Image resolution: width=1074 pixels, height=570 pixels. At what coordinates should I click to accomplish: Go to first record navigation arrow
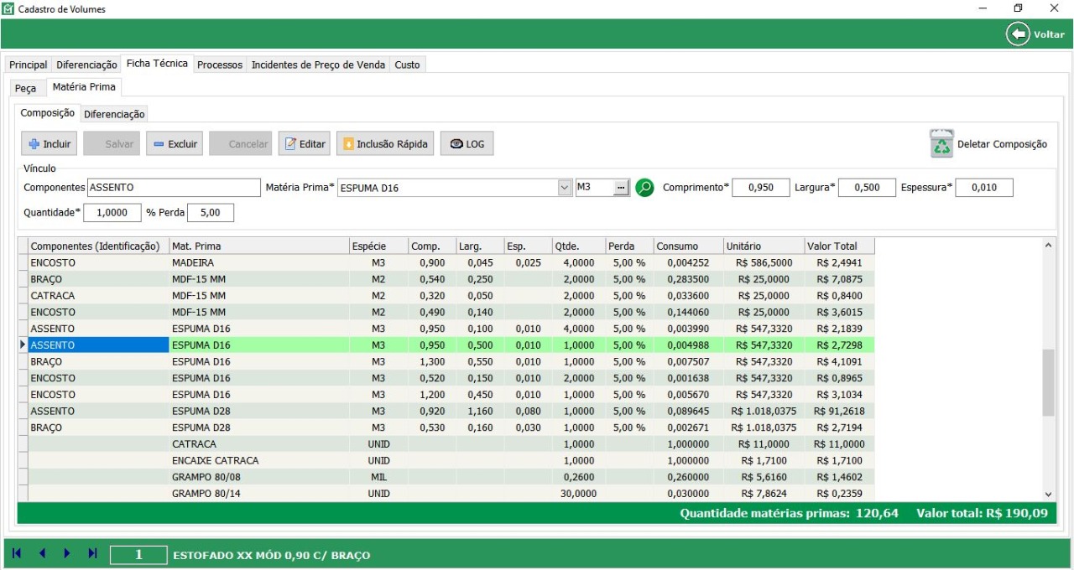click(17, 553)
